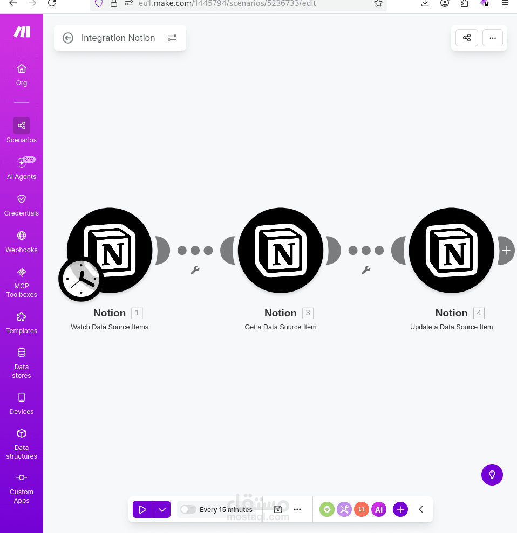
Task: Click the back arrow beside Integration Notion
Action: [x=68, y=38]
